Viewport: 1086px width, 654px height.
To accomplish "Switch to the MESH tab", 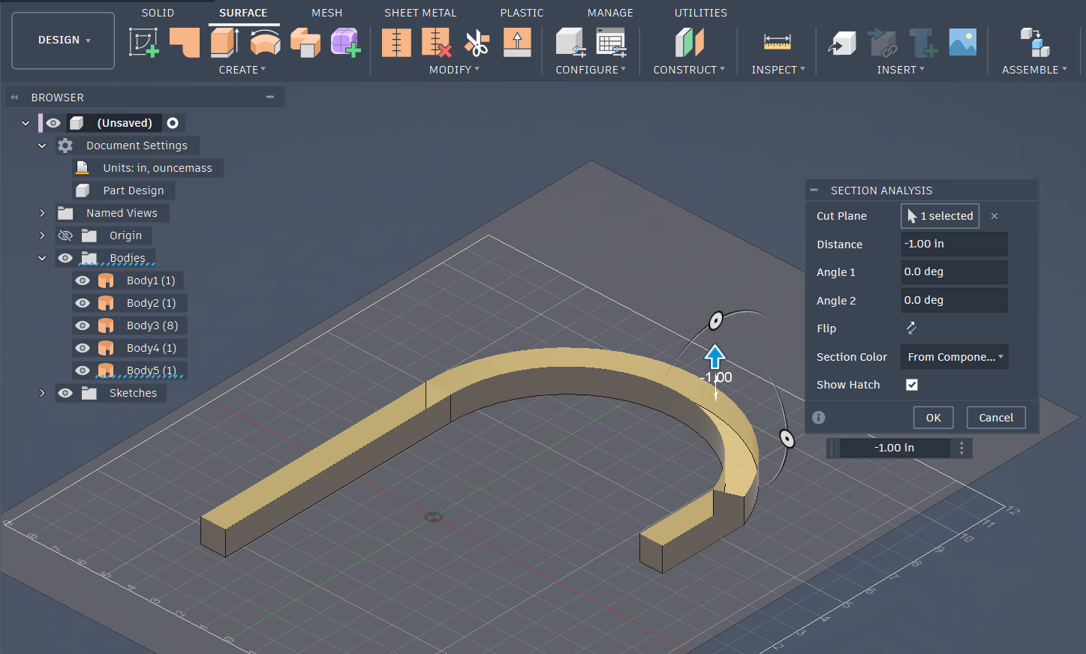I will pos(326,13).
